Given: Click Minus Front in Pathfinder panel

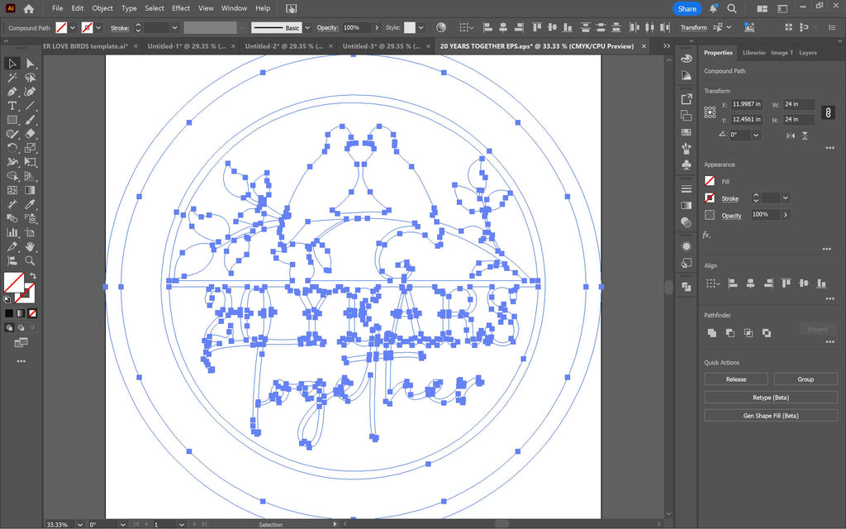Looking at the screenshot, I should click(x=730, y=333).
